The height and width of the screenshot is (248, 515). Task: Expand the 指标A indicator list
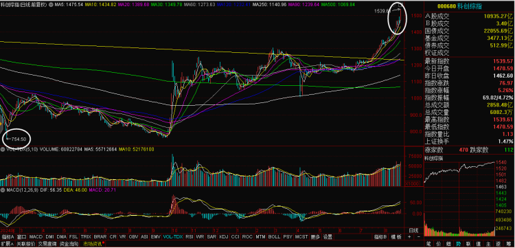coord(8,237)
